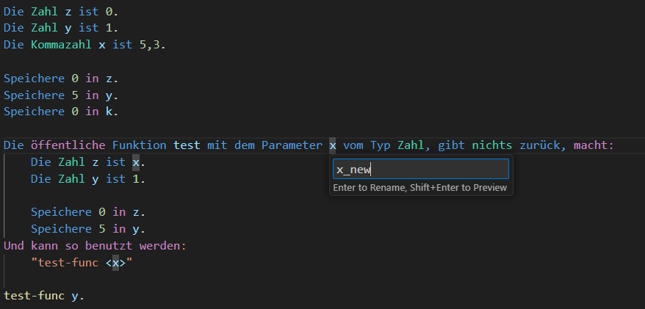This screenshot has height=309, width=645.
Task: Click the 'Und kann so benutzt werden:' line
Action: 95,246
